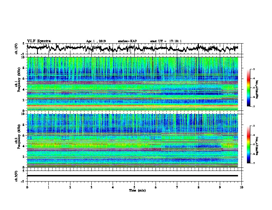272x210 pixels.
Task: Click time axis tick label '7'
Action: pyautogui.click(x=177, y=187)
